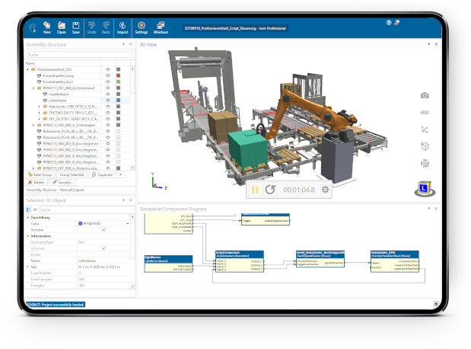Select the Leitschiene tree row
471x349 pixels.
pyautogui.click(x=77, y=101)
